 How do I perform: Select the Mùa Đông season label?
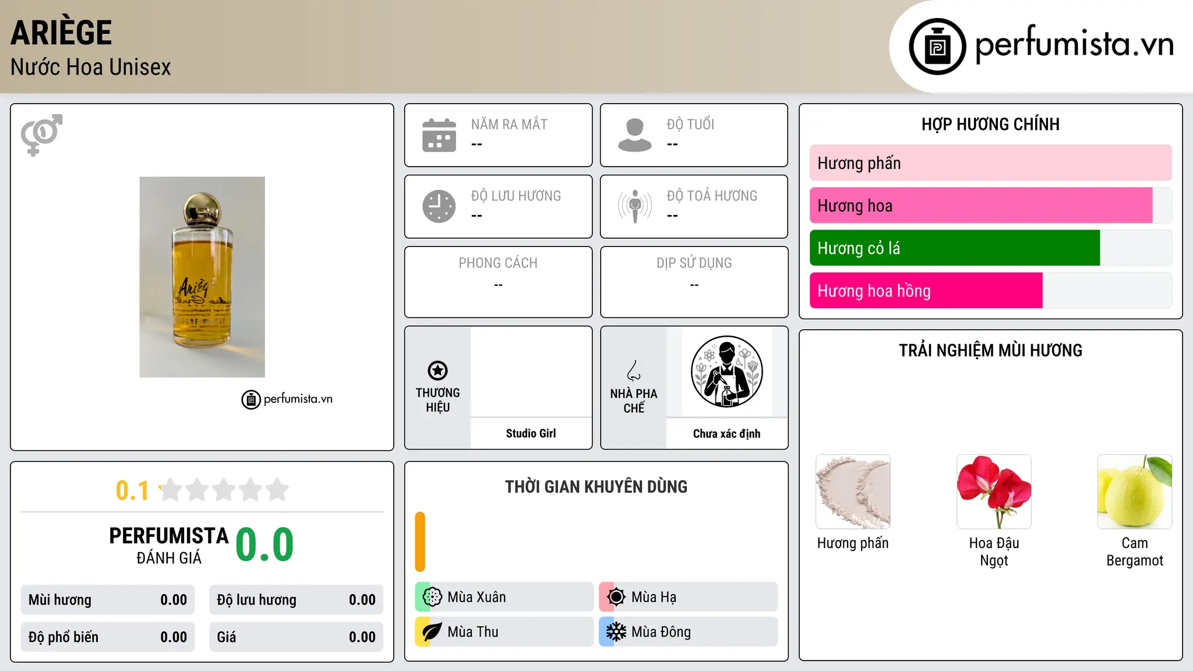click(661, 632)
